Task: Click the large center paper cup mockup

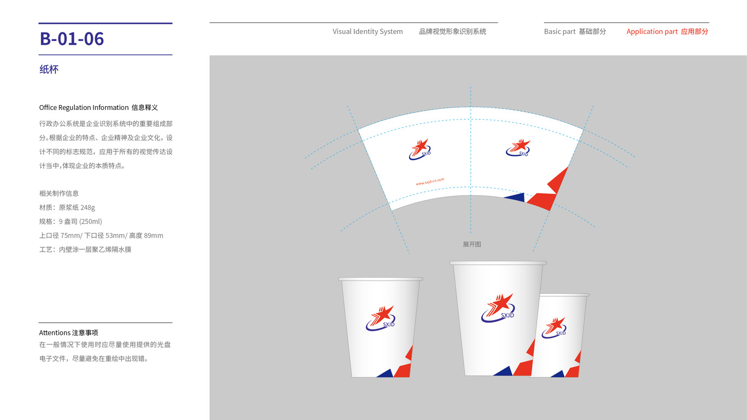Action: click(x=498, y=318)
